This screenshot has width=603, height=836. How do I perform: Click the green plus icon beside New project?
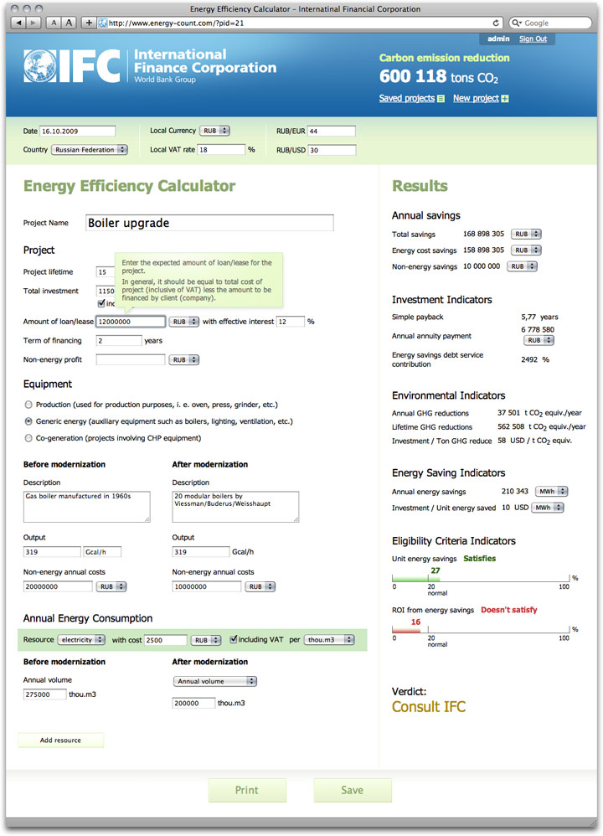505,99
